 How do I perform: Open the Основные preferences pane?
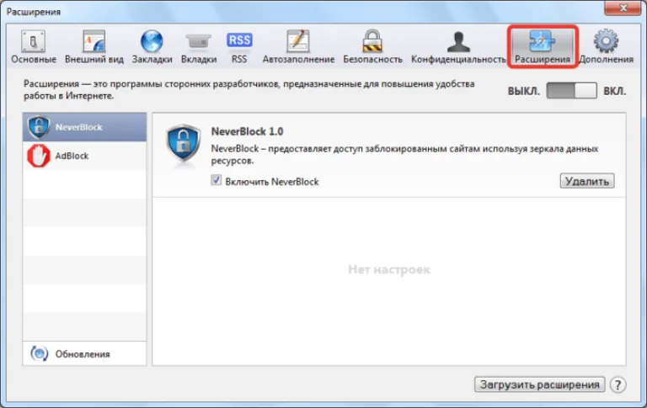pos(34,46)
